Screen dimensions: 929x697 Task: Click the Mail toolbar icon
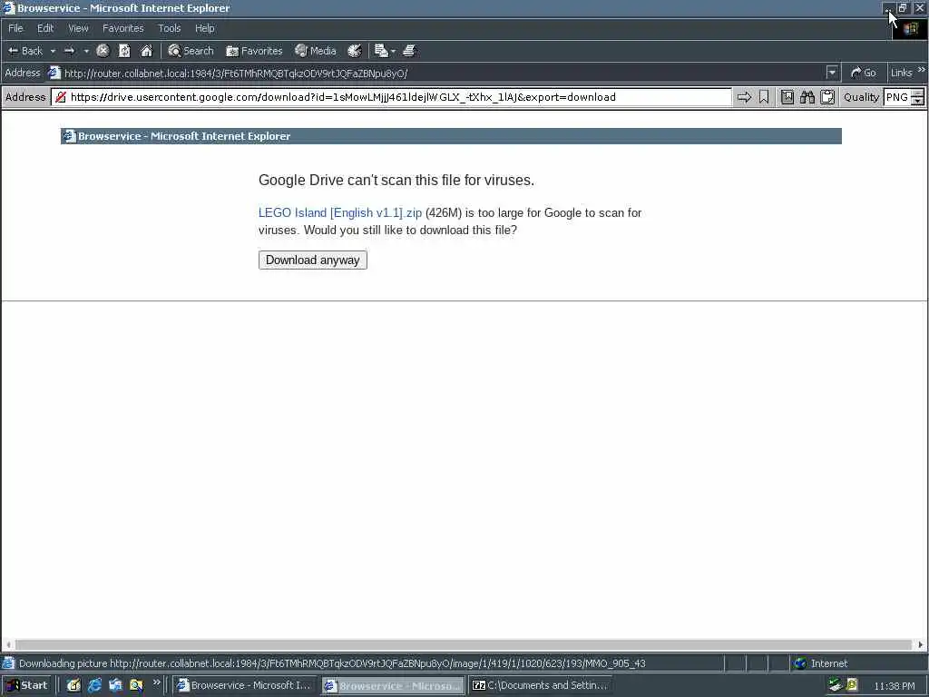pos(381,51)
